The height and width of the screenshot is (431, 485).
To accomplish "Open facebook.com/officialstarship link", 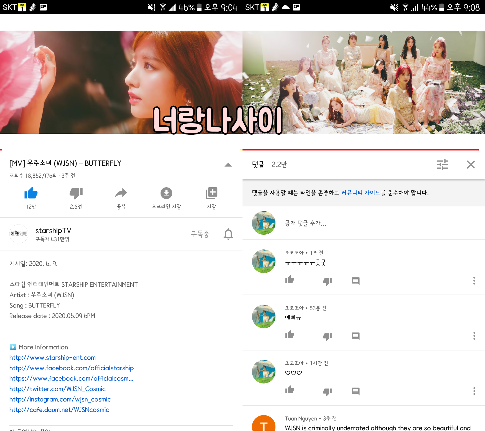I will pyautogui.click(x=72, y=368).
